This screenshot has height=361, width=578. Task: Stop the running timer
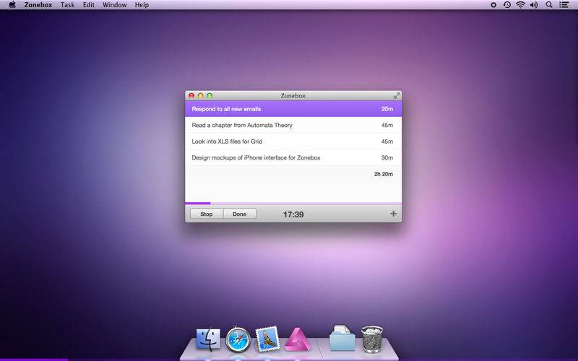click(x=207, y=214)
